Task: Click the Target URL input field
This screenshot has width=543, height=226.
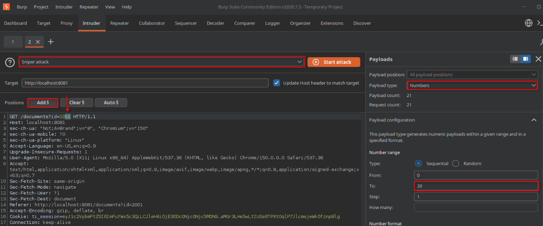Action: coord(145,83)
